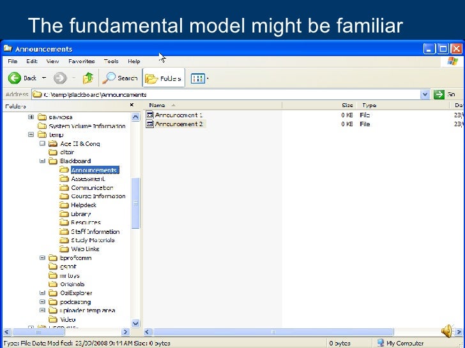Select the Originals folder icon
This screenshot has height=348, width=465.
pyautogui.click(x=53, y=284)
